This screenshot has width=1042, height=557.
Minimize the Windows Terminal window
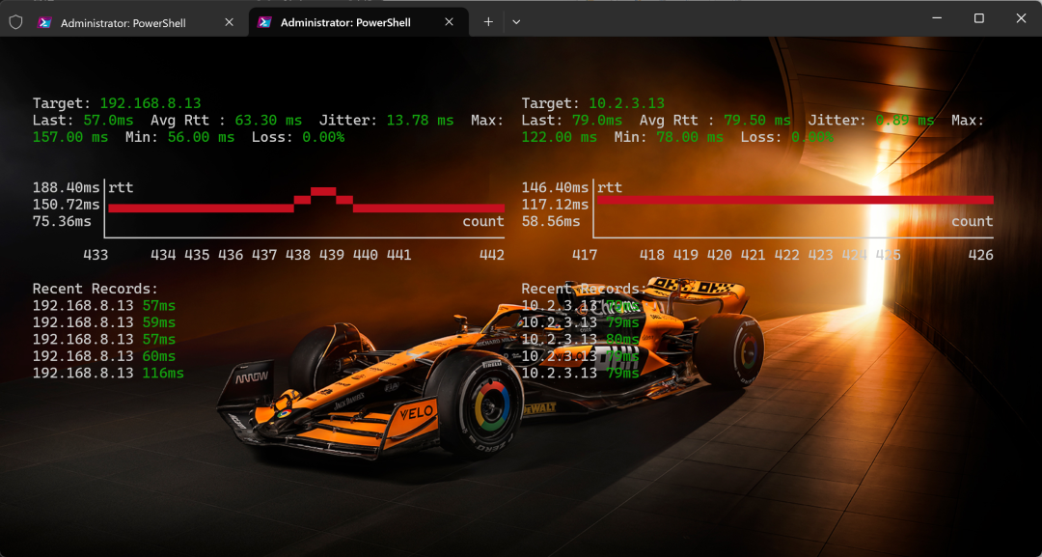pos(936,18)
